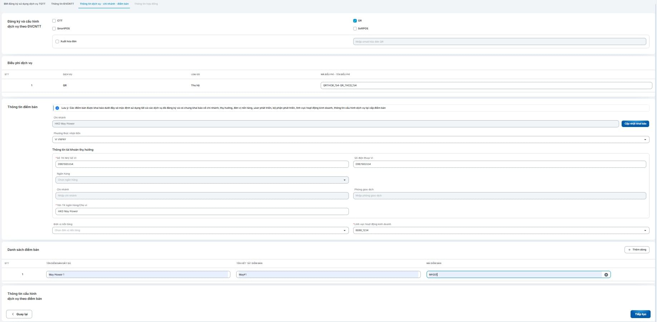Viewport: 657px width, 322px height.
Task: Enable the CTT service checkbox
Action: 54,21
